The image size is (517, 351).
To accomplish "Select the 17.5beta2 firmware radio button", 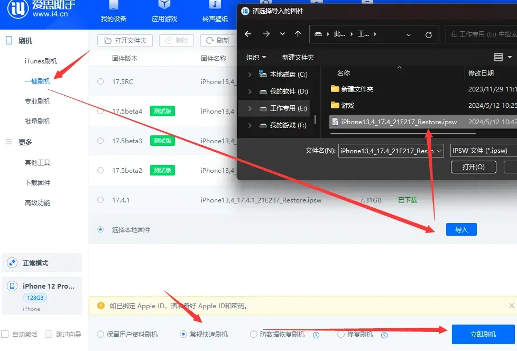I will (x=100, y=170).
